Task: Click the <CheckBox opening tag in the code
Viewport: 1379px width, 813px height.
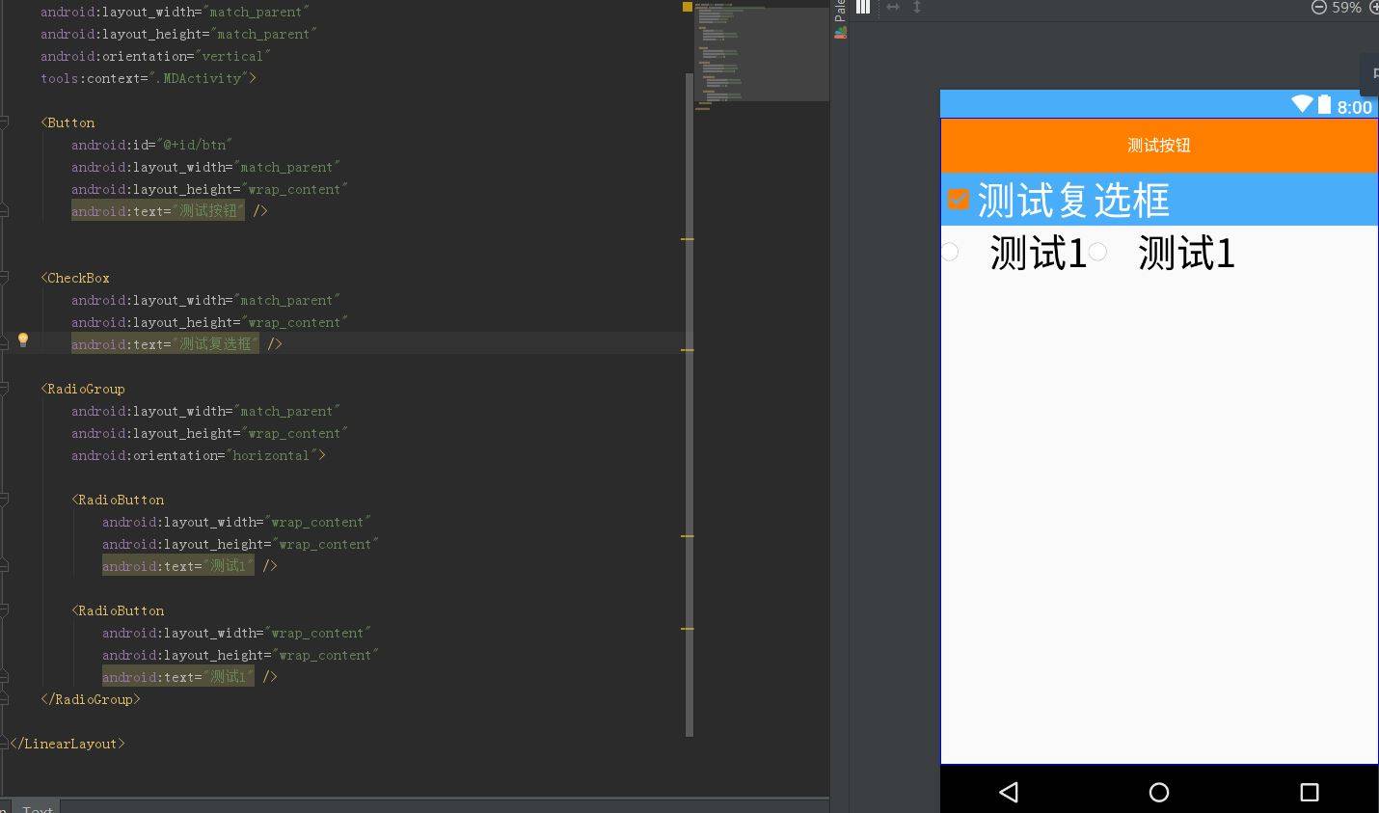Action: 75,278
